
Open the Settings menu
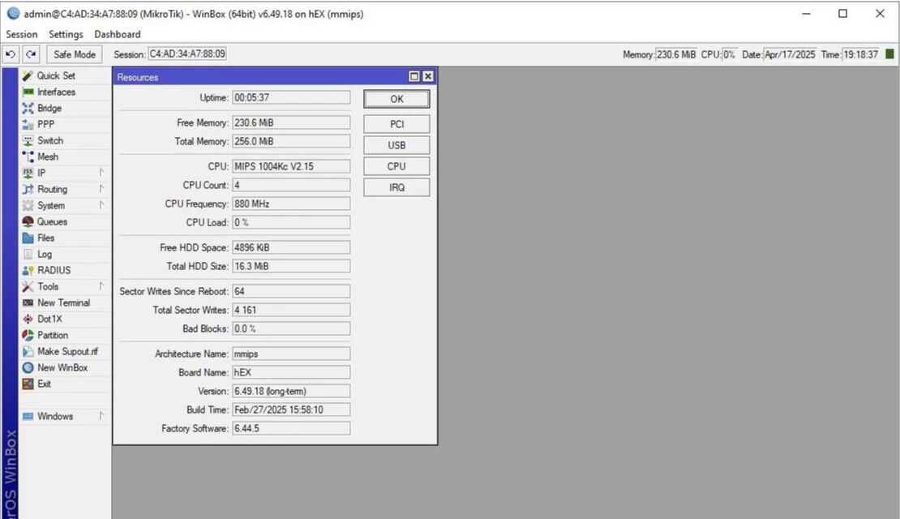[66, 34]
